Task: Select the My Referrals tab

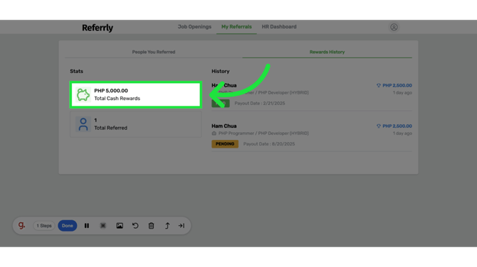Action: pyautogui.click(x=236, y=27)
